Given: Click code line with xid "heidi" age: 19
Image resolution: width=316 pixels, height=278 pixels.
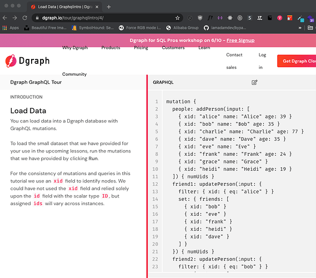Looking at the screenshot, I should click(235, 169).
